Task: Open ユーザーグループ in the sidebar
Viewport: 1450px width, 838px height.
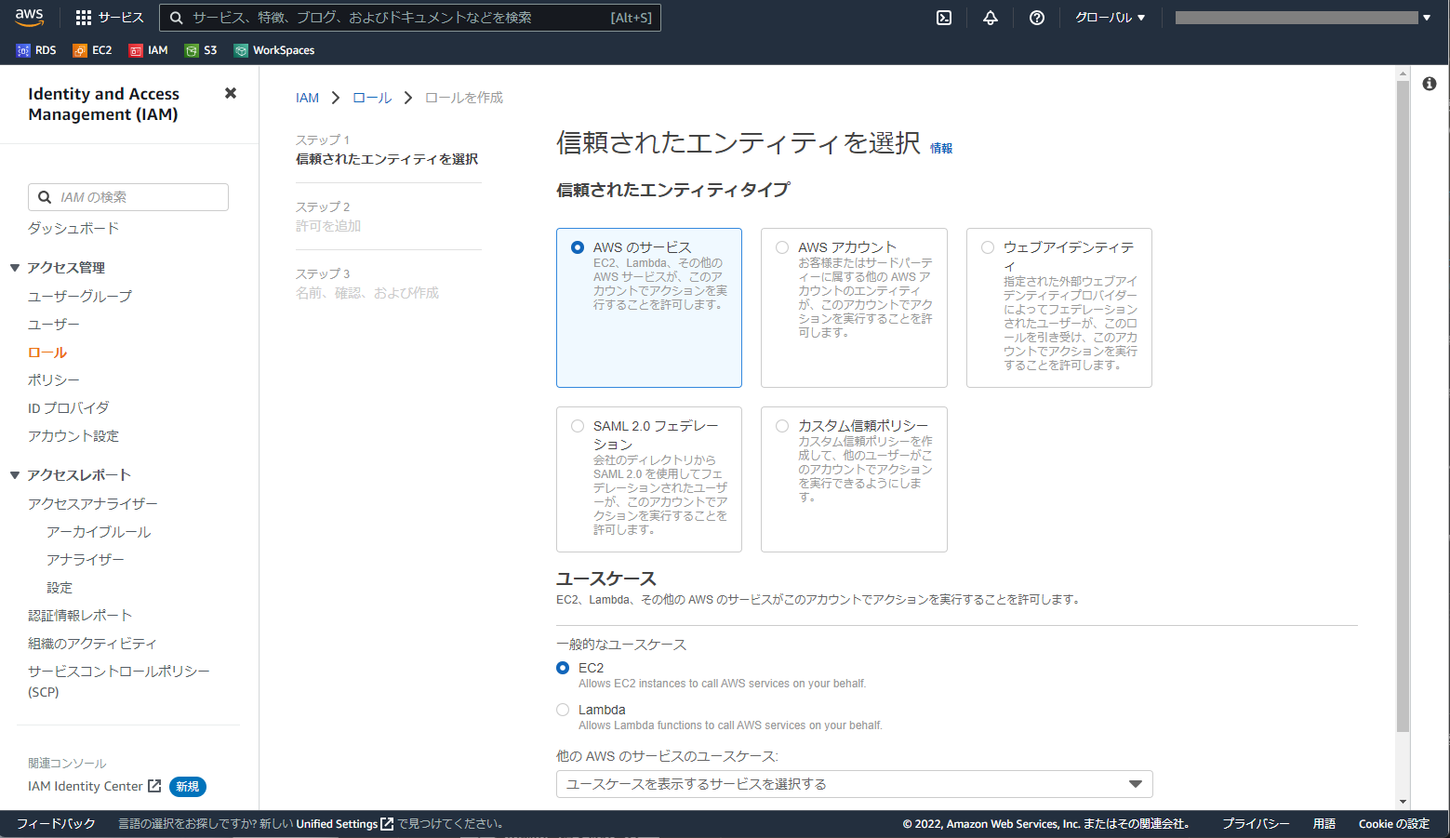Action: tap(80, 296)
